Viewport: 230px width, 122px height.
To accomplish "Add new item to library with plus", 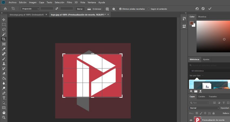I will (191, 91).
